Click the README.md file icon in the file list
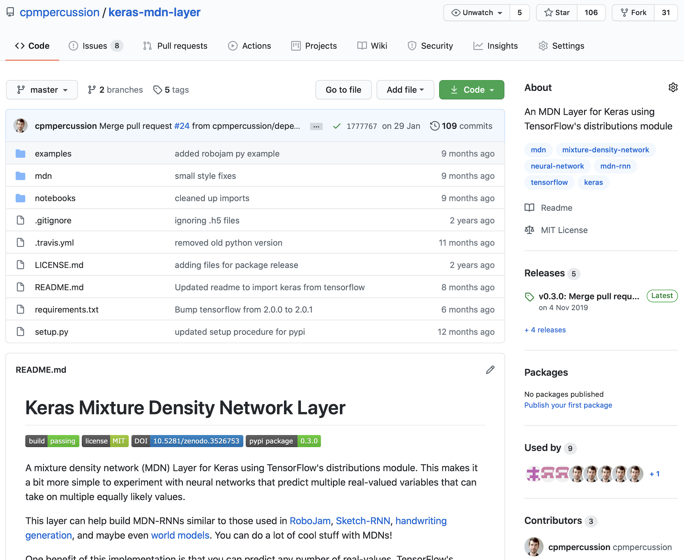Screen dimensions: 684x560 (x=21, y=287)
